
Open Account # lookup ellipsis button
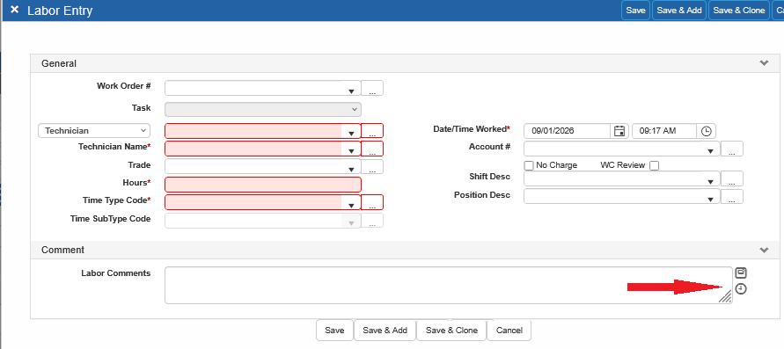pos(732,149)
